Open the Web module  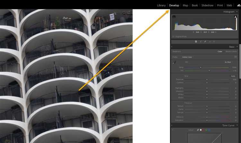point(229,5)
